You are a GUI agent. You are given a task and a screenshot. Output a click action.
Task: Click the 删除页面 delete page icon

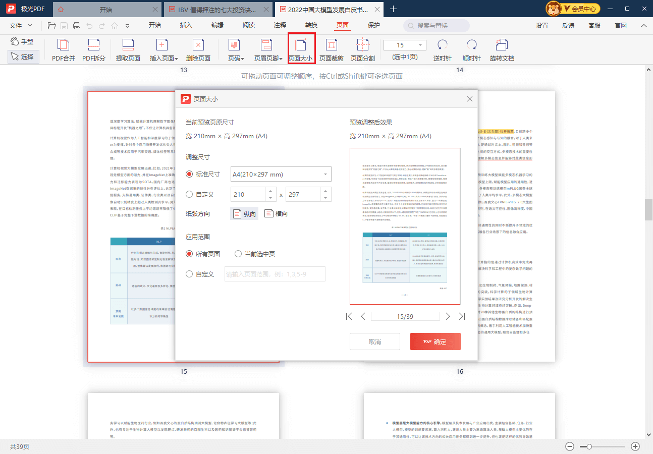pyautogui.click(x=198, y=45)
